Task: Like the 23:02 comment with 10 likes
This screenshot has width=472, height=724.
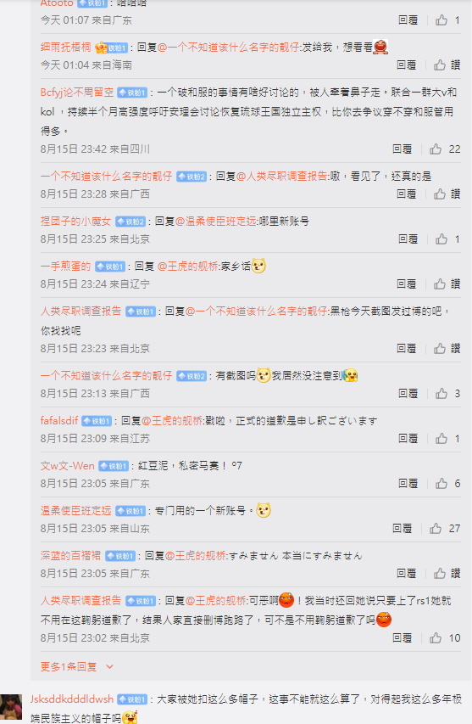Action: click(x=436, y=638)
